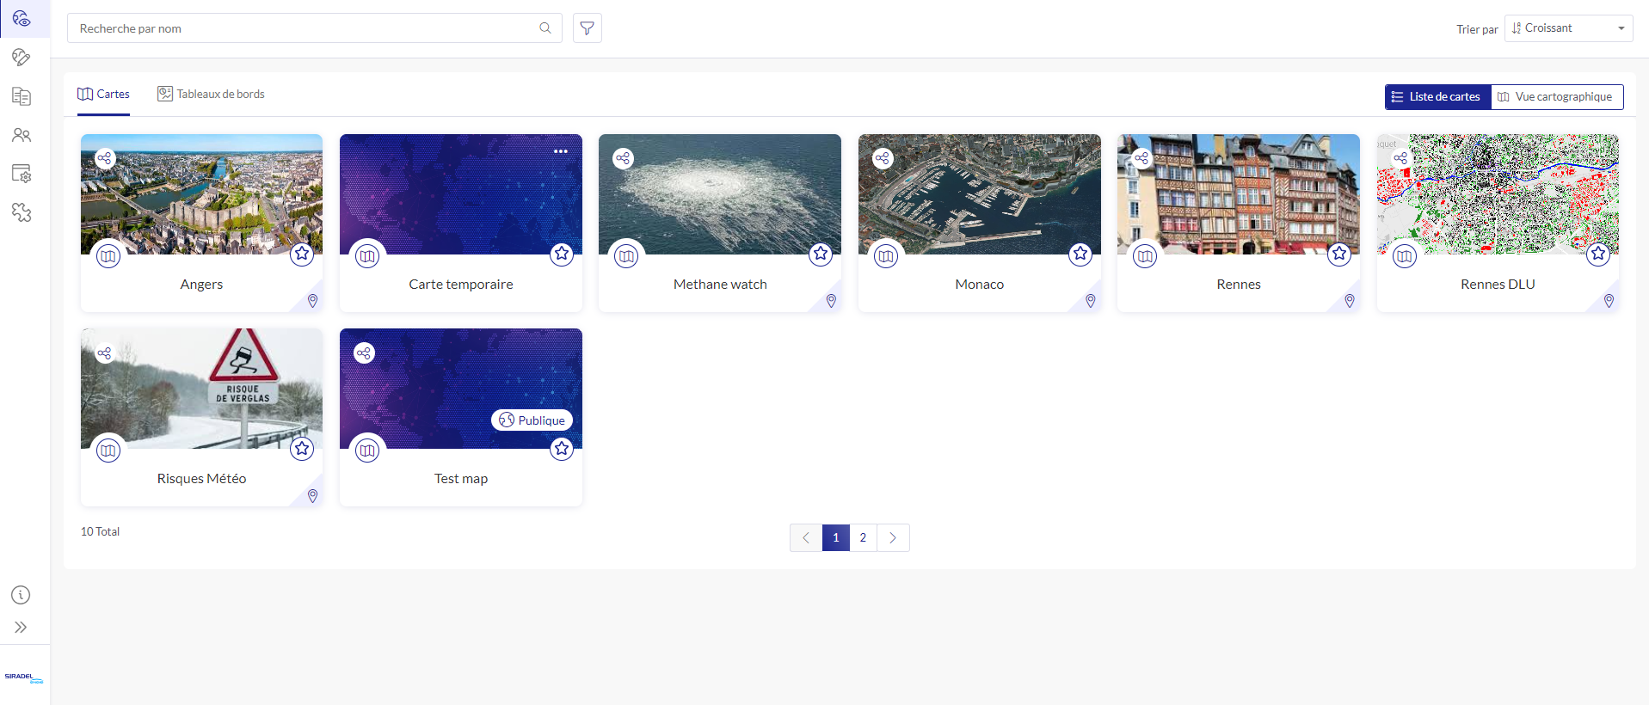Toggle favorite star on Methane watch
This screenshot has width=1649, height=705.
(821, 254)
